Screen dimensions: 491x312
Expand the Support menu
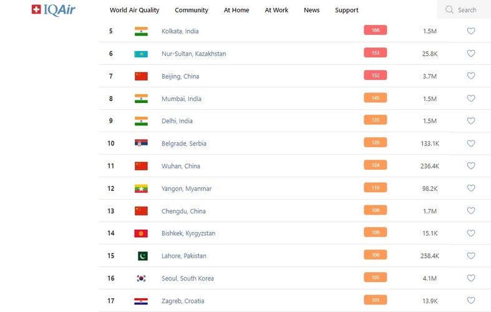click(x=346, y=10)
